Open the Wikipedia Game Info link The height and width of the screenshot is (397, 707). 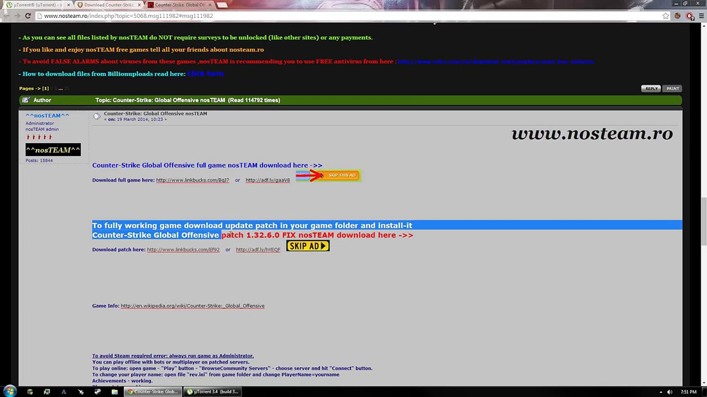pyautogui.click(x=193, y=306)
